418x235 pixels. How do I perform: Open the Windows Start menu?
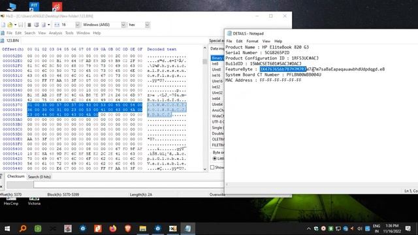pos(7,228)
